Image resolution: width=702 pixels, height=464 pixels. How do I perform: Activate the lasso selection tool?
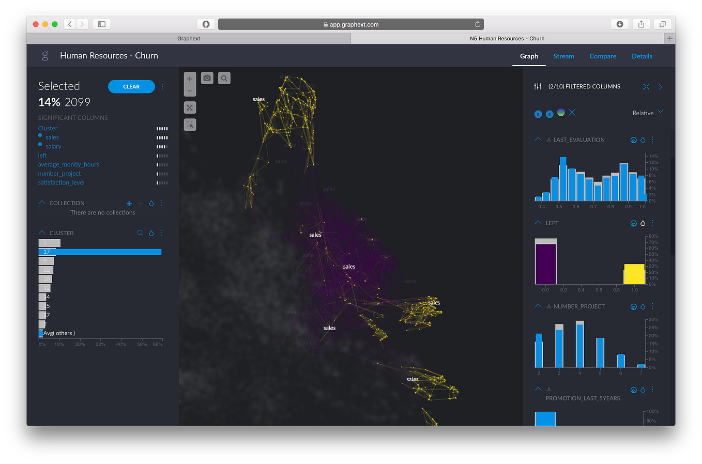pos(190,125)
